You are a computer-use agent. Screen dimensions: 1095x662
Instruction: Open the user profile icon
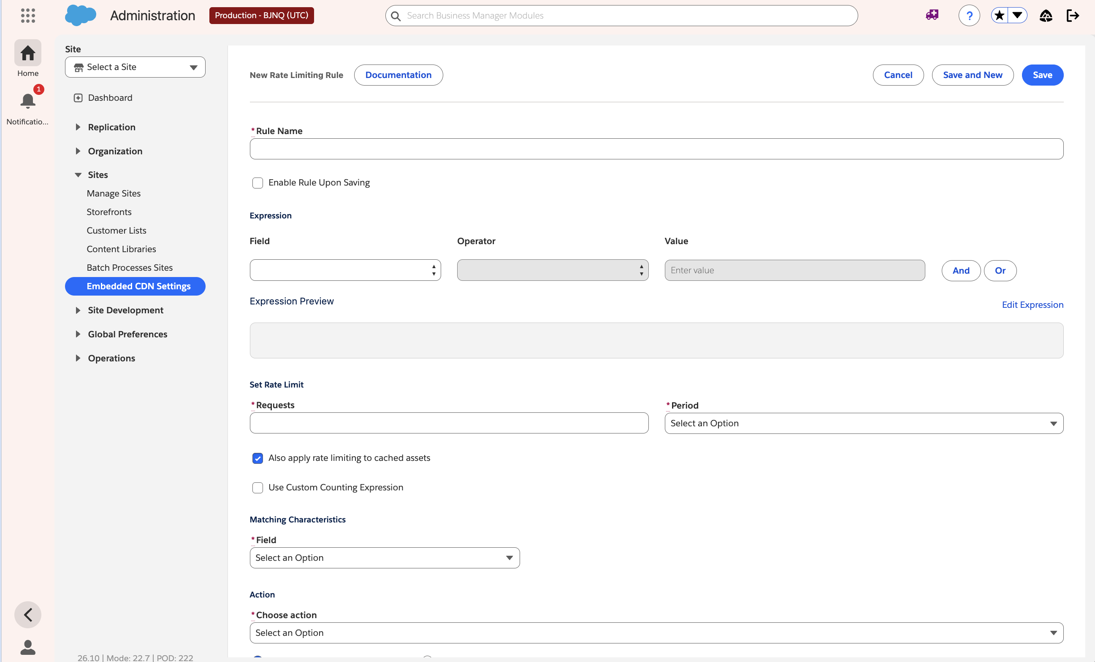27,647
